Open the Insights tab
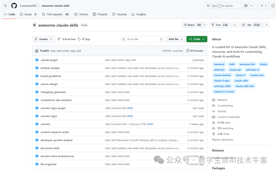This screenshot has width=276, height=171. [x=139, y=14]
